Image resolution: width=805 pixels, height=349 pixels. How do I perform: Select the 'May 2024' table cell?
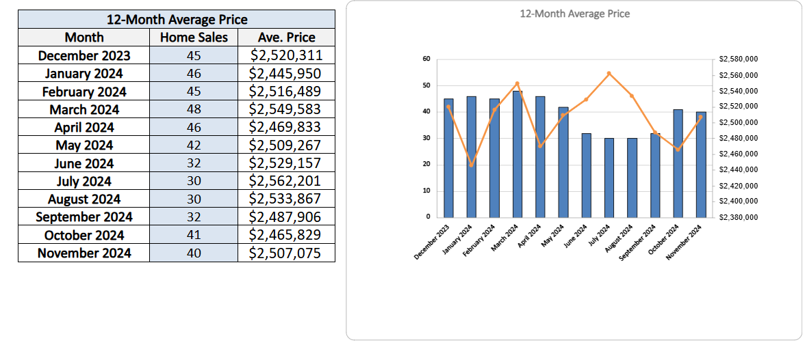tap(84, 145)
